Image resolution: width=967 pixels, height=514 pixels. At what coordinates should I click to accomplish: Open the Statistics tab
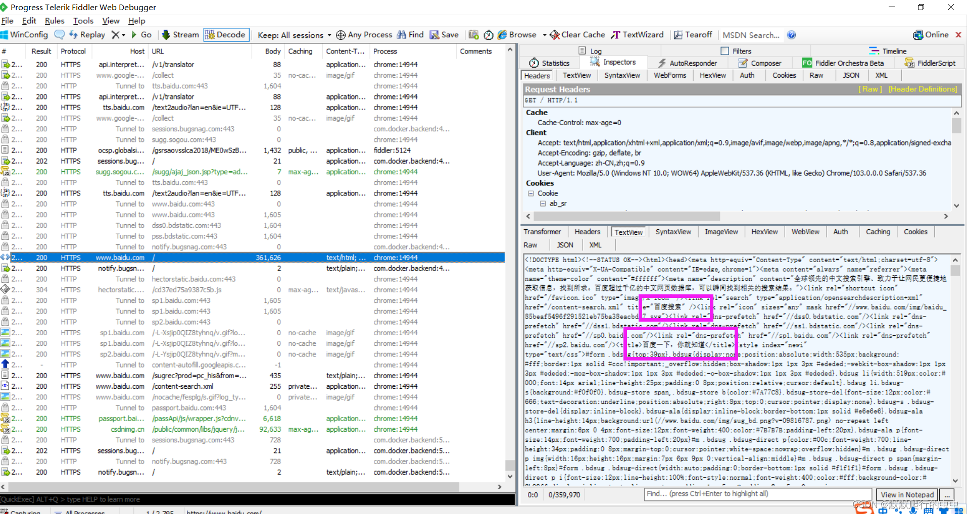549,63
